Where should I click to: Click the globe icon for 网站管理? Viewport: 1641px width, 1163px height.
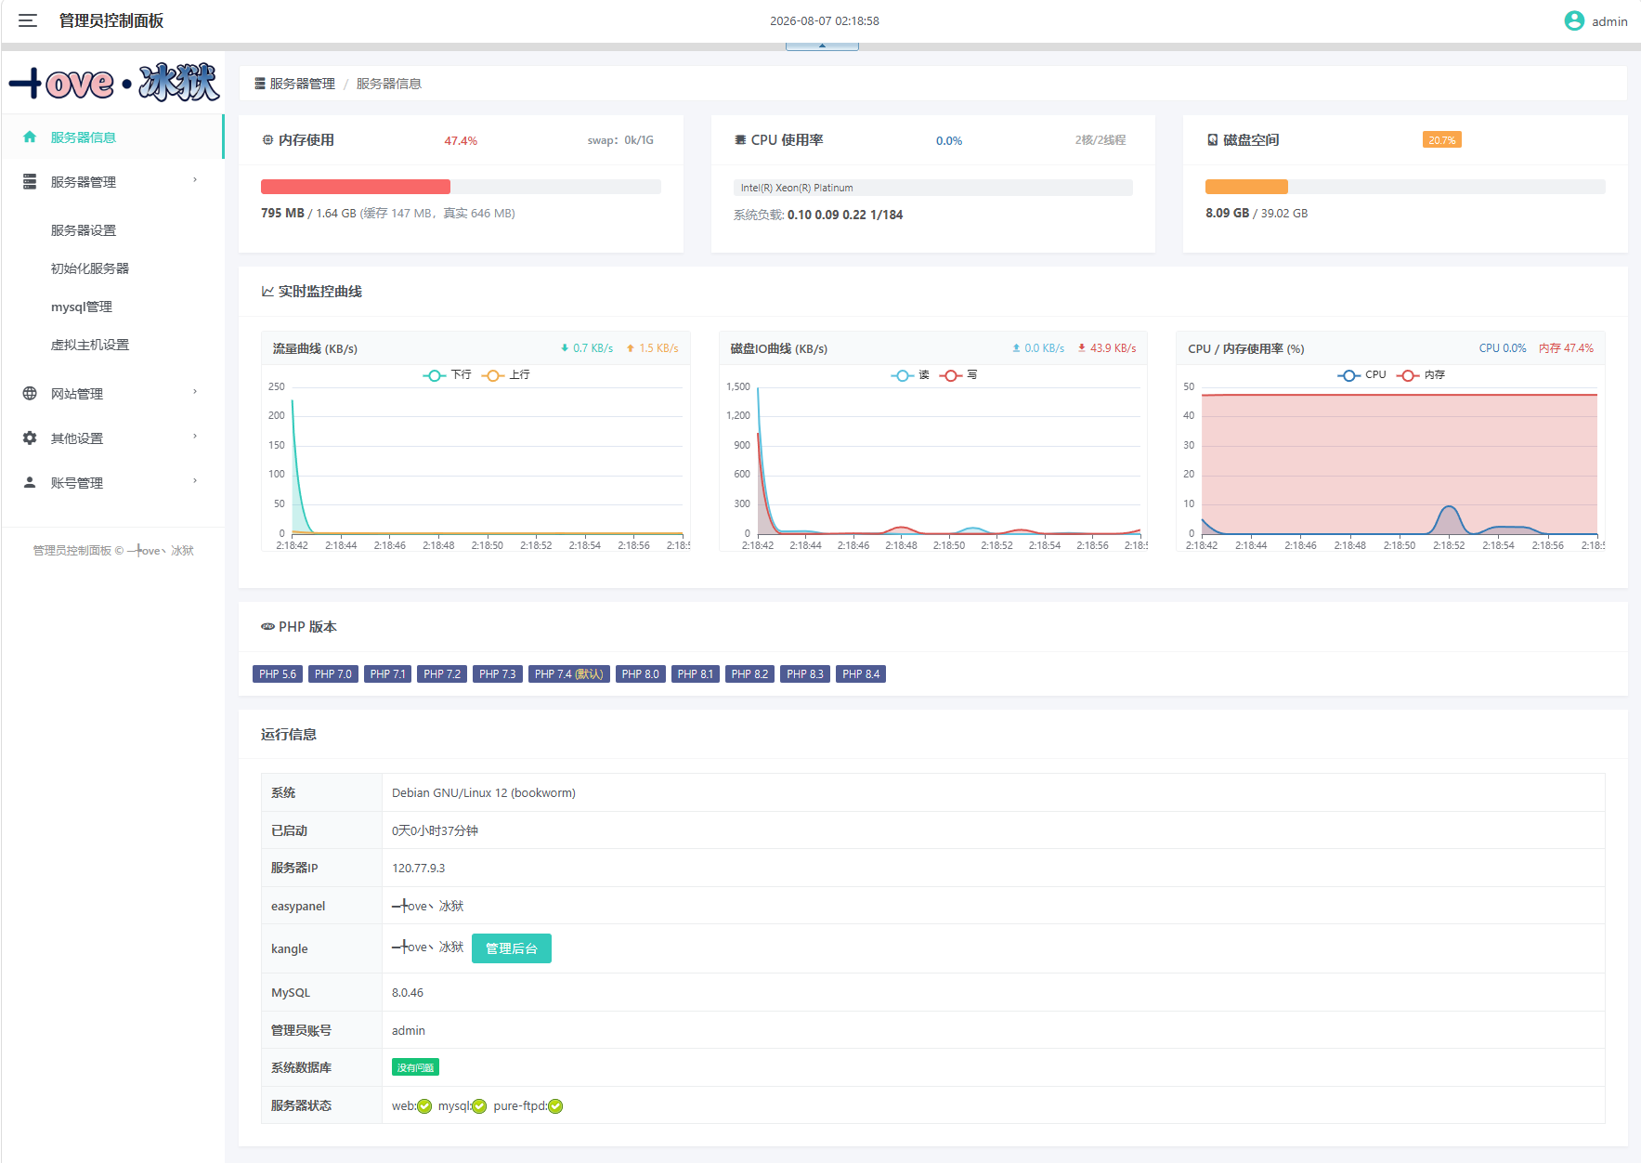(30, 393)
